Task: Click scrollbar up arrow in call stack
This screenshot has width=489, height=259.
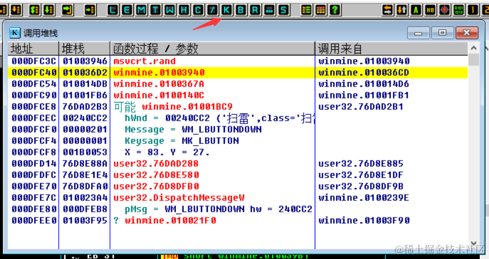Action: tap(474, 48)
